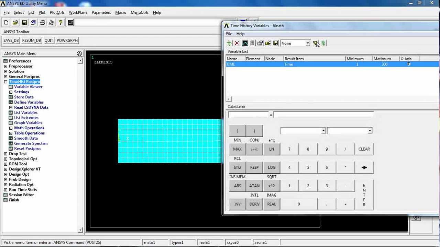Expand the Preprocessor tree node
This screenshot has height=247, width=440.
[x=5, y=66]
